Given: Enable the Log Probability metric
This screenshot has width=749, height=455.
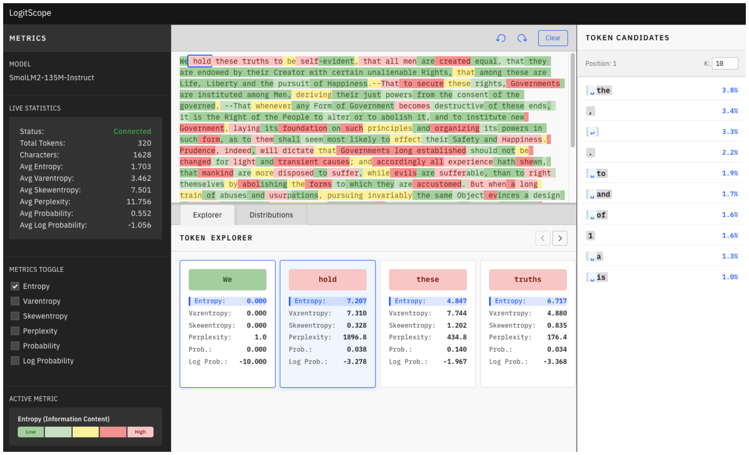Looking at the screenshot, I should 15,361.
